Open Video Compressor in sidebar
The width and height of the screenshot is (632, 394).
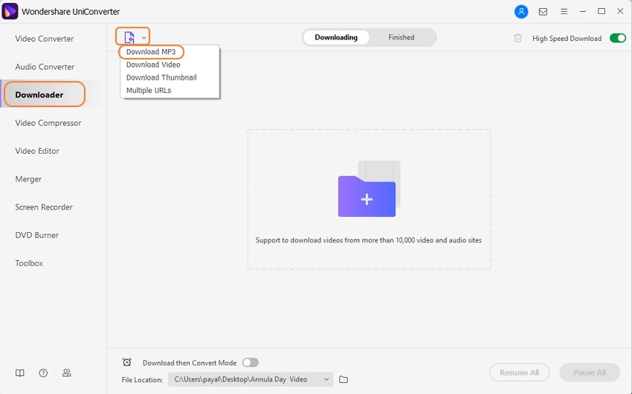48,123
